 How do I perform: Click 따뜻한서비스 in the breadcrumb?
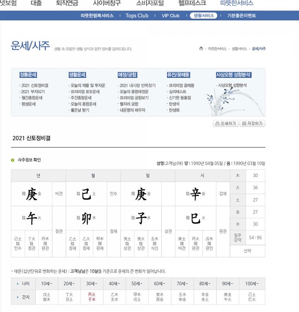pyautogui.click(x=217, y=49)
